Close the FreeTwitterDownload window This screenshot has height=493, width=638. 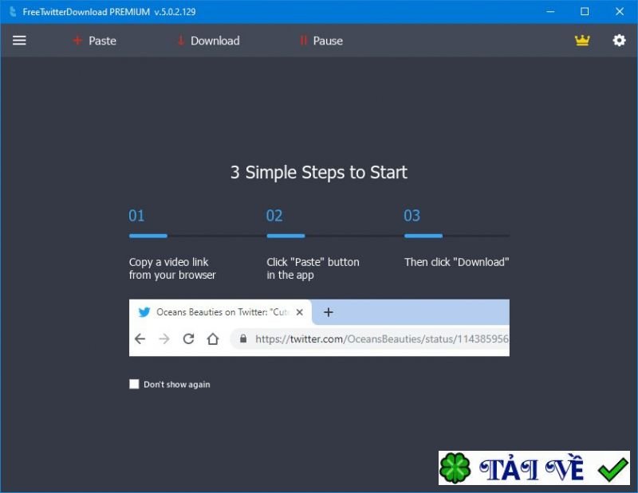[620, 11]
